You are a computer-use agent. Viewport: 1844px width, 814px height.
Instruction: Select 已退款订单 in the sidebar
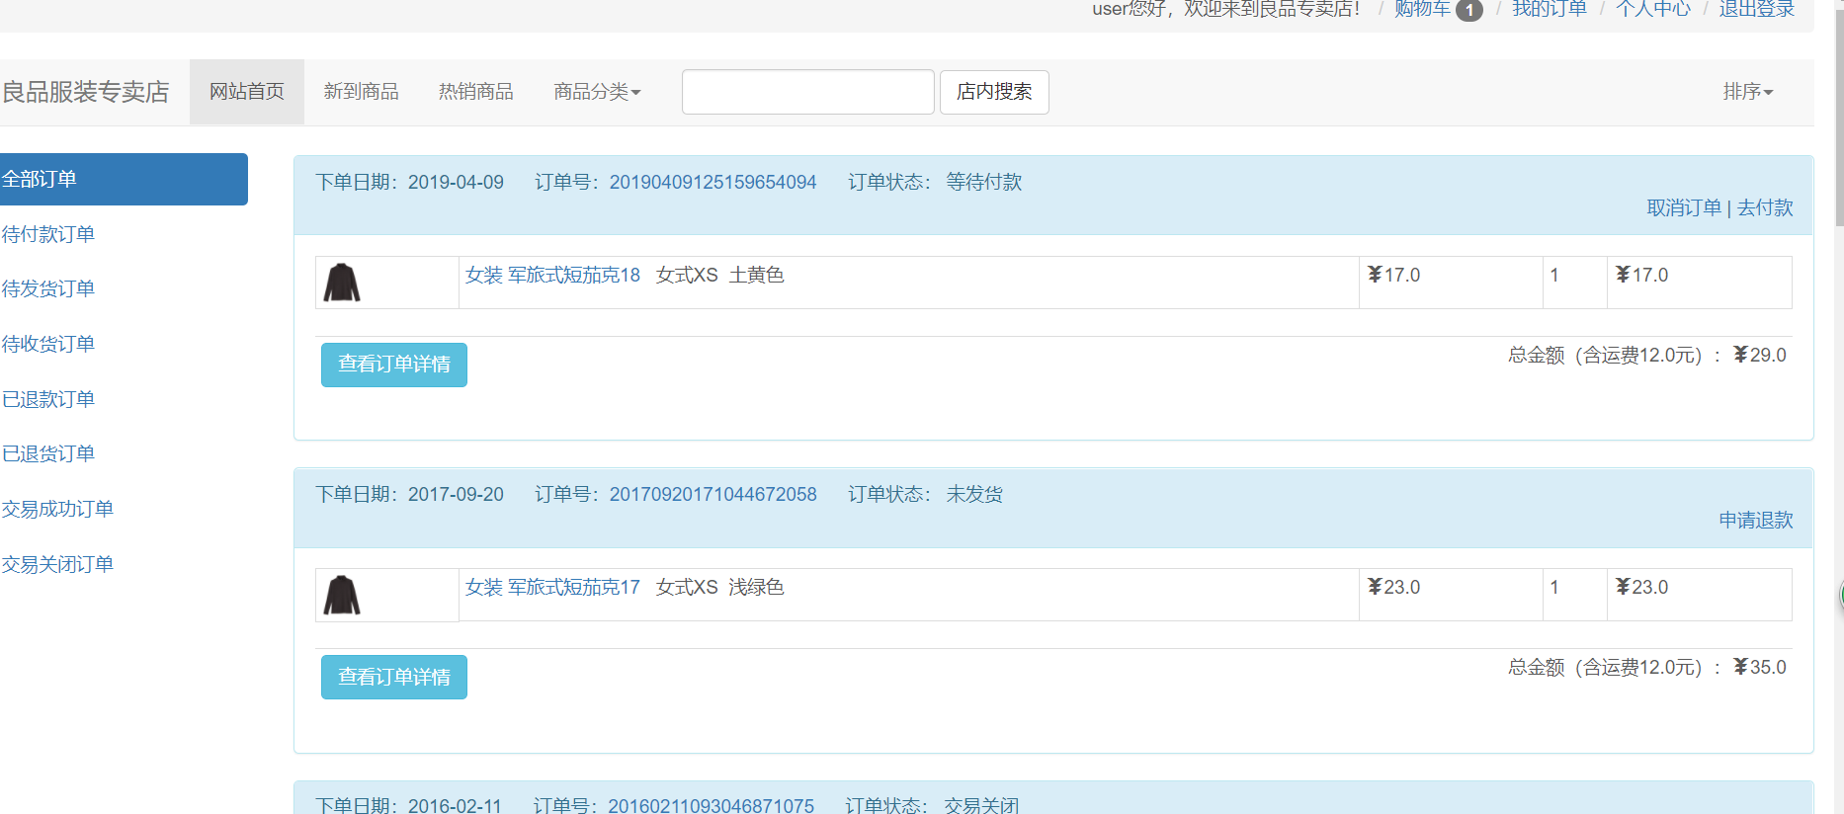tap(48, 399)
